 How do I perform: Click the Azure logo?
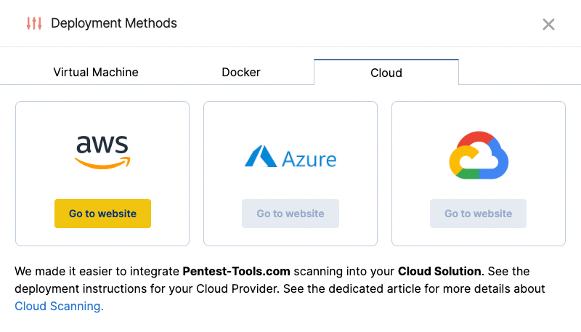tap(290, 157)
